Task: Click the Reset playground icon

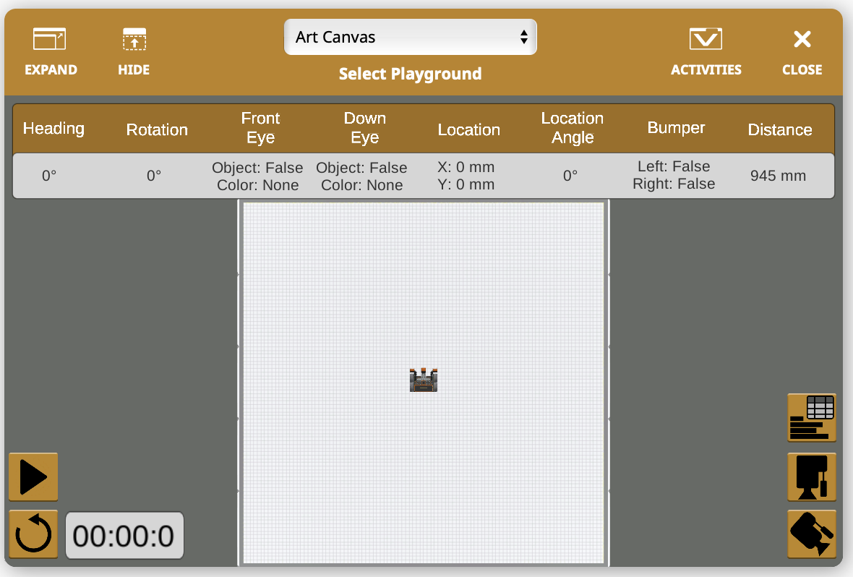Action: (x=33, y=534)
